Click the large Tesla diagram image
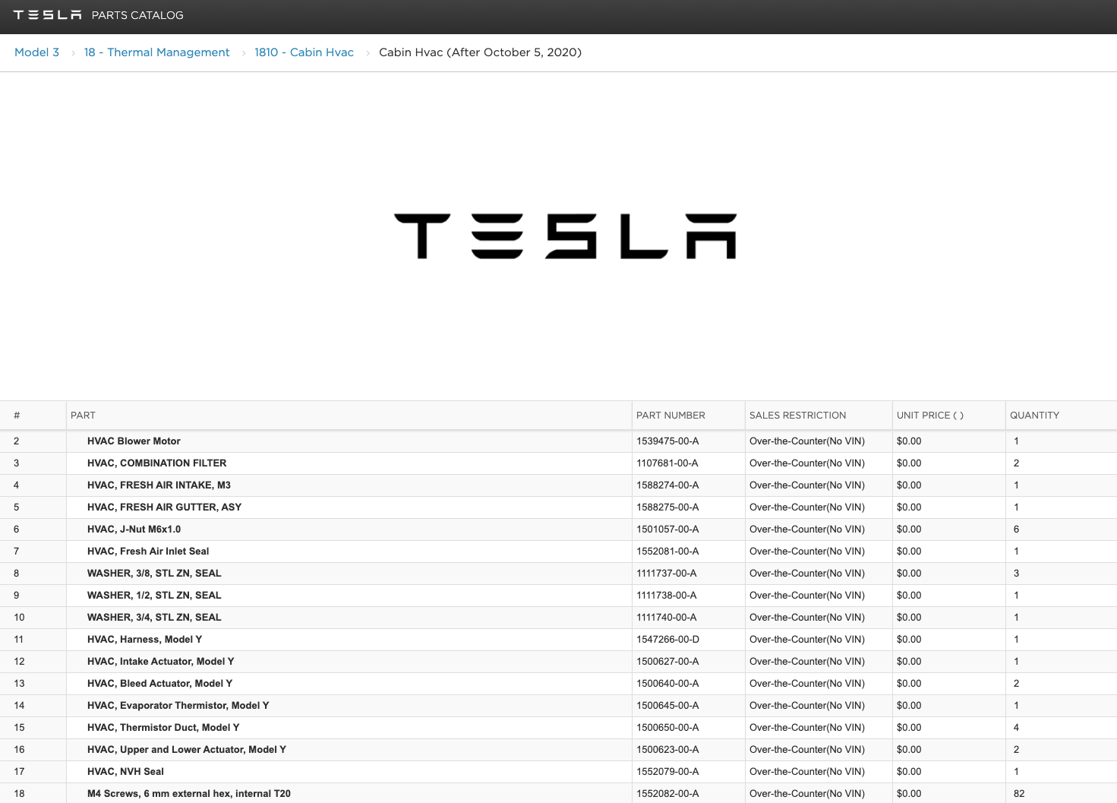 [x=565, y=236]
